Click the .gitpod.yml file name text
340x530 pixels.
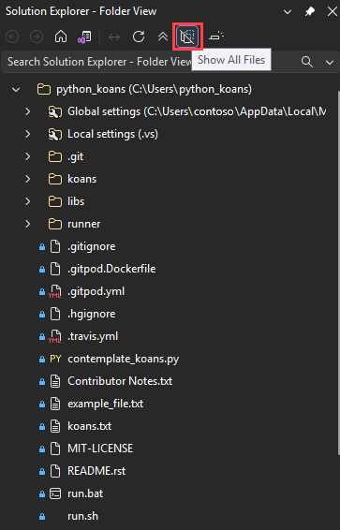tap(96, 291)
